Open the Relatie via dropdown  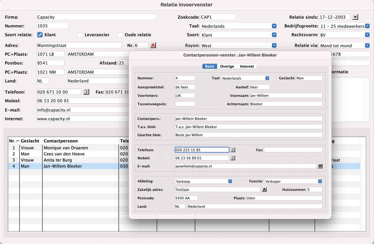345,46
